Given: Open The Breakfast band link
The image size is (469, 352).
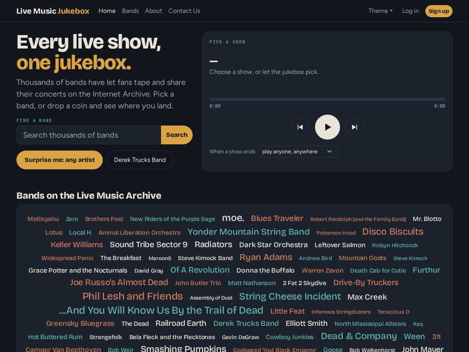Looking at the screenshot, I should click(x=121, y=258).
